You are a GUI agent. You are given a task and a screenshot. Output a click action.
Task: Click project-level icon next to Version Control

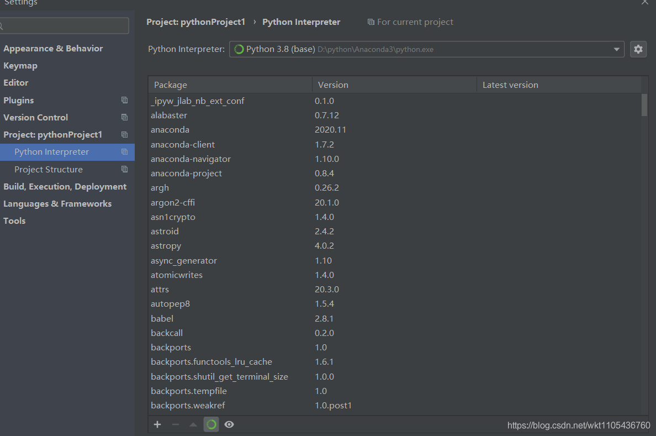pos(124,117)
